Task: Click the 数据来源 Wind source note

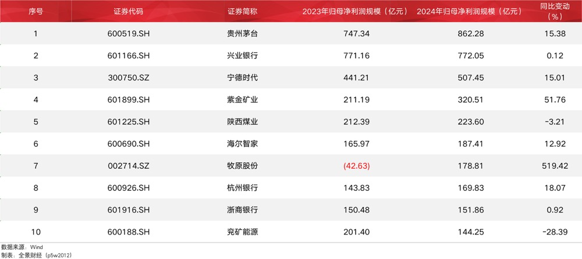Action: click(x=22, y=247)
